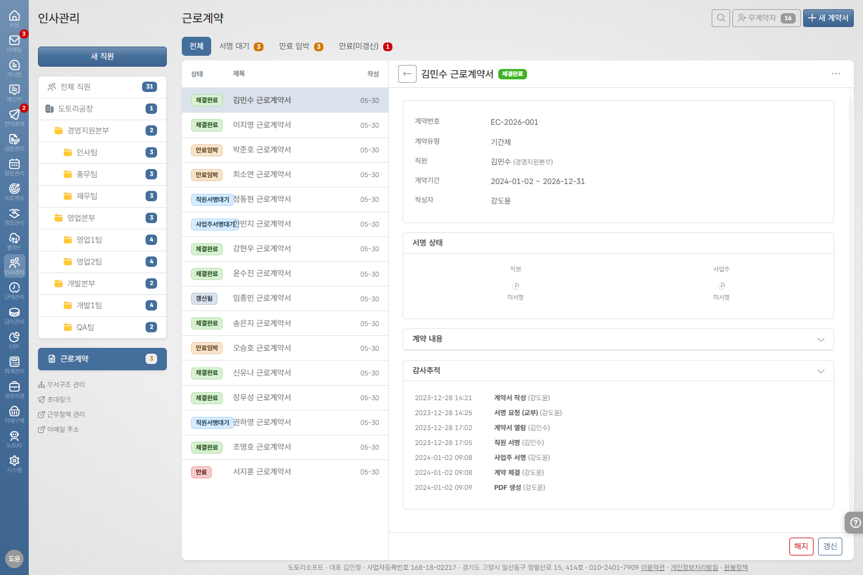863x575 pixels.
Task: Open 이지영 근로계약서 row
Action: pyautogui.click(x=285, y=125)
